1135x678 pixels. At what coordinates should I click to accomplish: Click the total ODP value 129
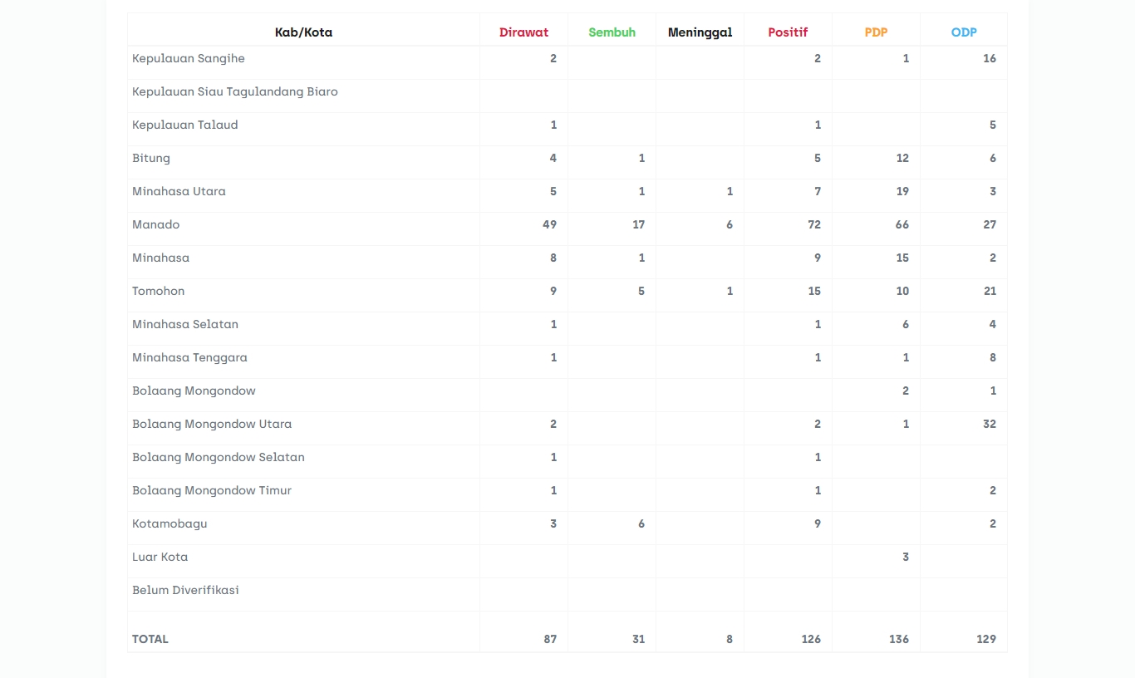986,639
